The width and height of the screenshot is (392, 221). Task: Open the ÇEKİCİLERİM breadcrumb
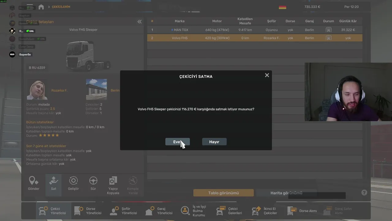[x=61, y=7]
